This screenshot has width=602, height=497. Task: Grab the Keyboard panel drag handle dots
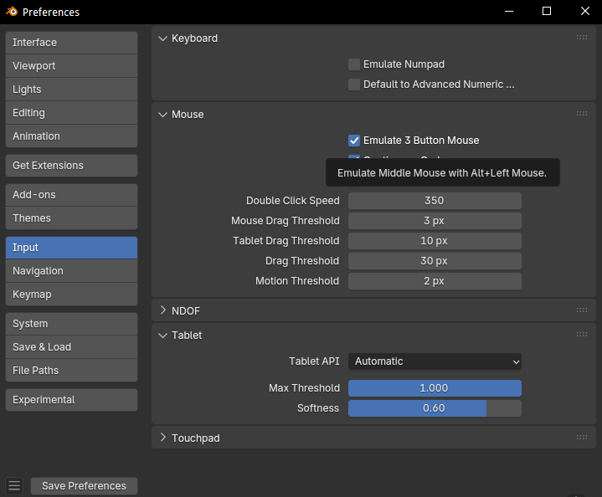coord(582,37)
